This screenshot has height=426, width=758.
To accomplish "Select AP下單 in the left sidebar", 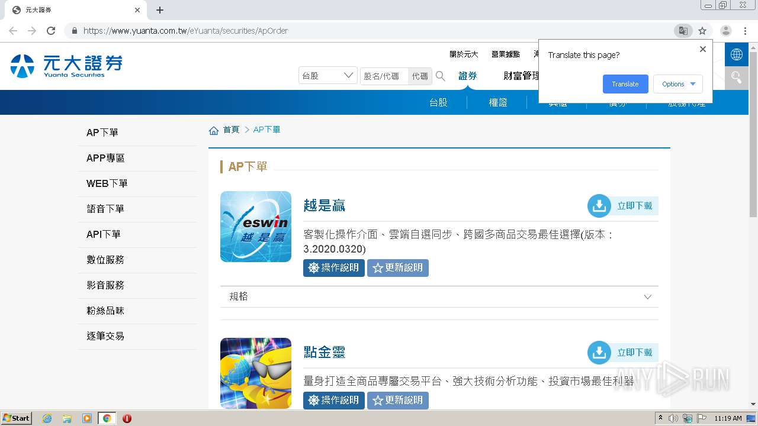I will [x=137, y=133].
